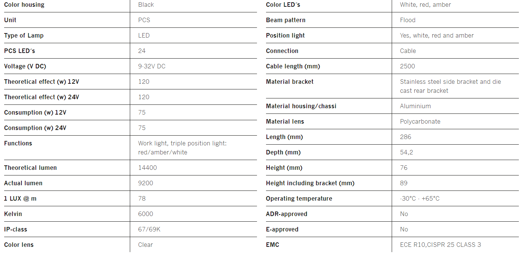Viewport: 520px width, 257px height.
Task: Select the Consumption (w) 24V row label
Action: tap(35, 128)
